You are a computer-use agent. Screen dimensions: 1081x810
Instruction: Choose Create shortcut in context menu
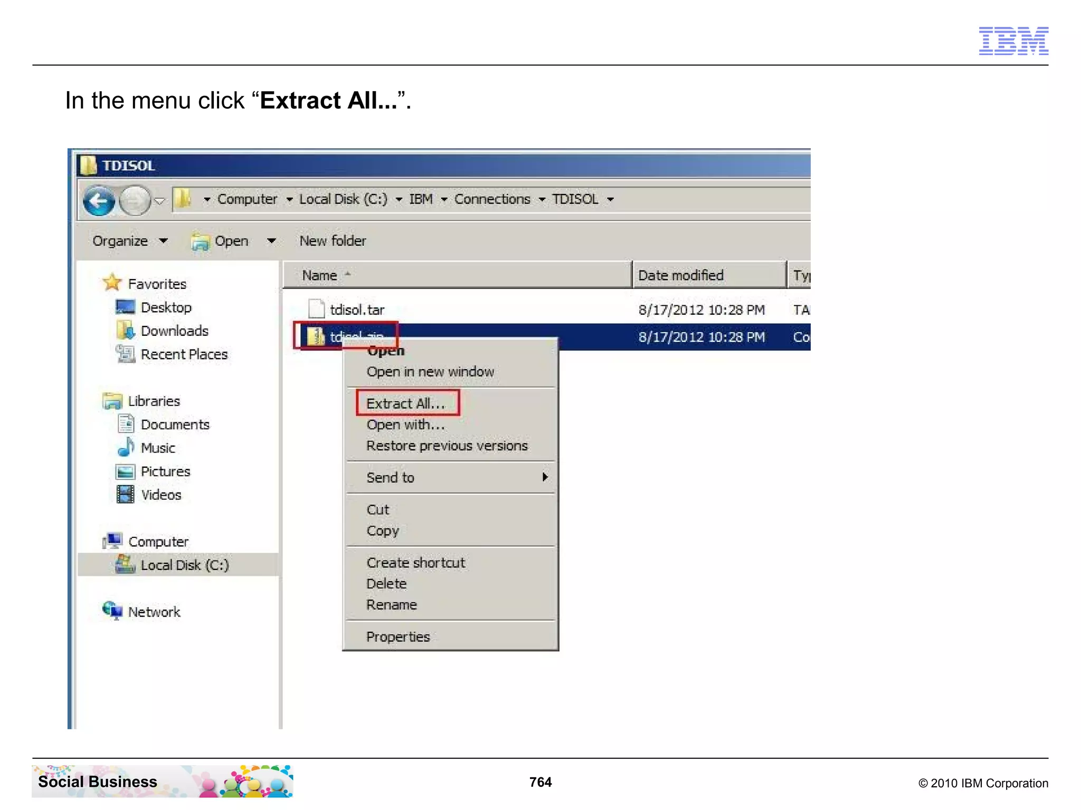[x=416, y=563]
